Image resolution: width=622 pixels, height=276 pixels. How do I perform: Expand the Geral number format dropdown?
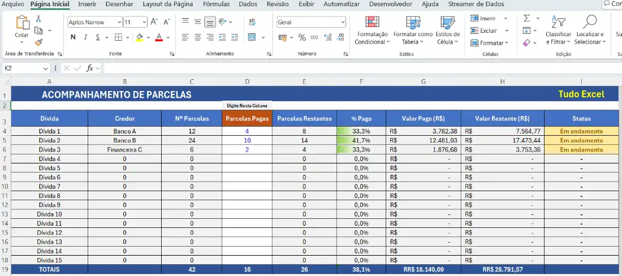click(x=343, y=23)
